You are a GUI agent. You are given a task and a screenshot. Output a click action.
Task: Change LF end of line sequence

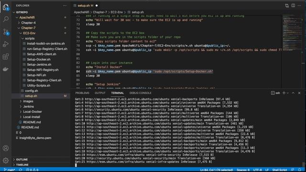click(x=267, y=170)
